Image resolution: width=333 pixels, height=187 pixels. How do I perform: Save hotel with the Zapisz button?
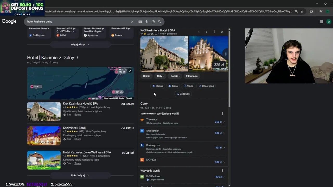pyautogui.click(x=188, y=86)
